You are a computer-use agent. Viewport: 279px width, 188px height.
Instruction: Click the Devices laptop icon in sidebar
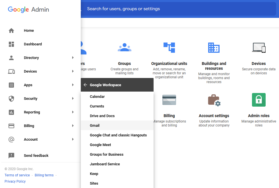(11, 71)
